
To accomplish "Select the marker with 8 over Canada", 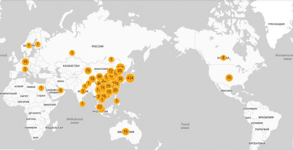I will pyautogui.click(x=223, y=58).
